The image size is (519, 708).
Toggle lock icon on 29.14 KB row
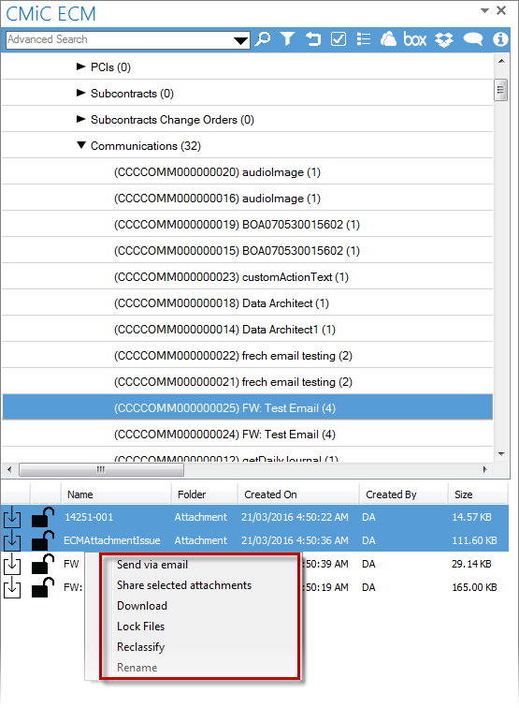pos(42,564)
